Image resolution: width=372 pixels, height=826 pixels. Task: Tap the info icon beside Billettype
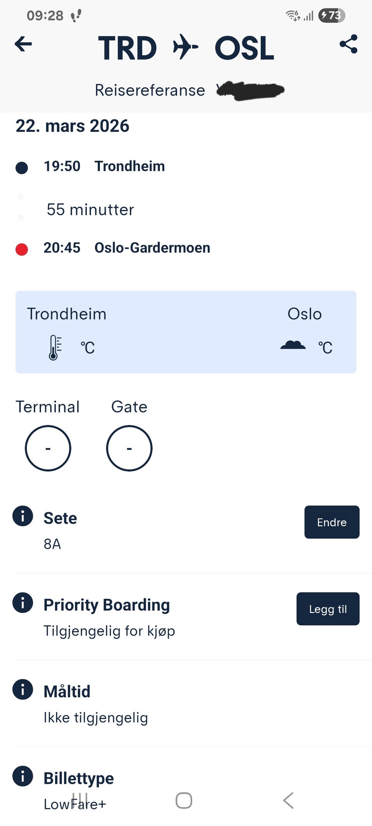point(23,776)
